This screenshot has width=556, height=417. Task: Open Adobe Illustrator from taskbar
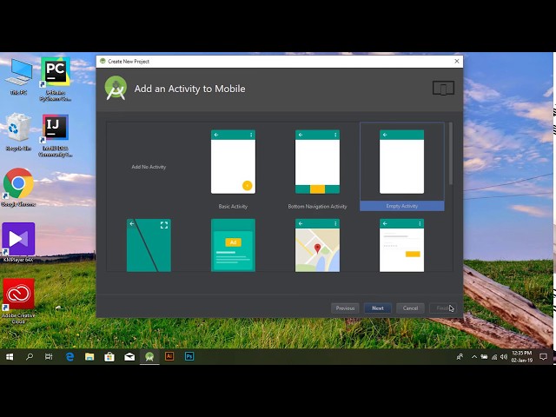click(x=169, y=356)
